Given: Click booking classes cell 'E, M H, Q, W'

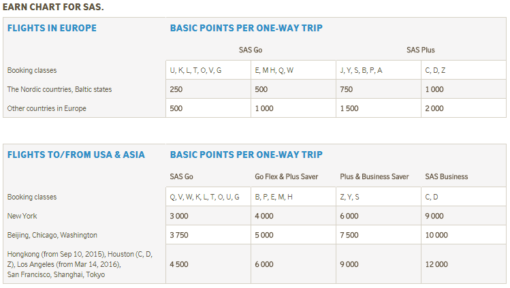Looking at the screenshot, I should pyautogui.click(x=274, y=70).
